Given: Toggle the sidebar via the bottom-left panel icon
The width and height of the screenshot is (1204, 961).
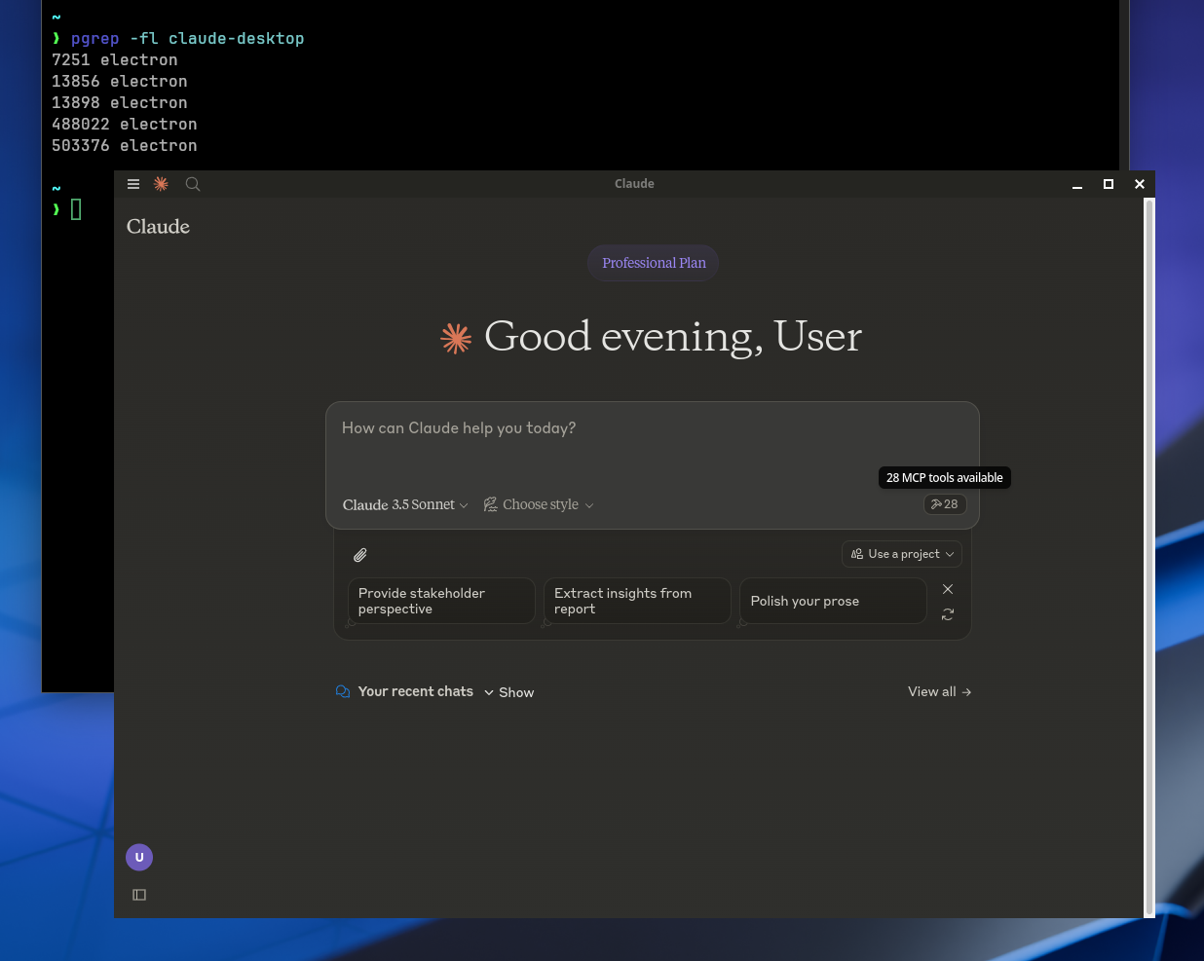Looking at the screenshot, I should pyautogui.click(x=138, y=894).
